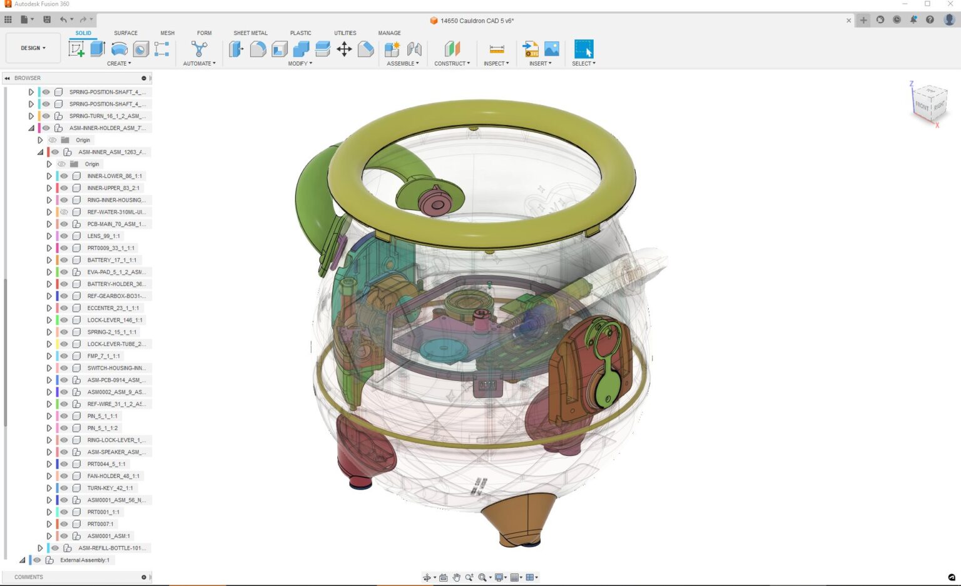Switch to the SHEET METAL tab
This screenshot has height=586, width=961.
click(250, 33)
